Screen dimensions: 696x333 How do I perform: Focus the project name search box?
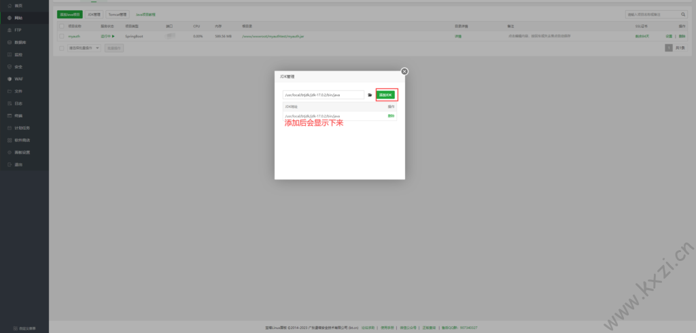pyautogui.click(x=652, y=15)
